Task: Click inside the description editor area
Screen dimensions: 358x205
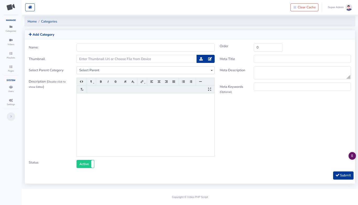Action: point(145,125)
